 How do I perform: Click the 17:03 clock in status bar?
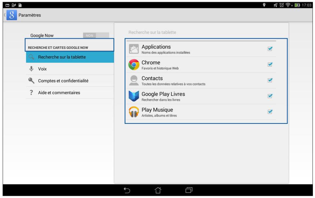coord(307,5)
